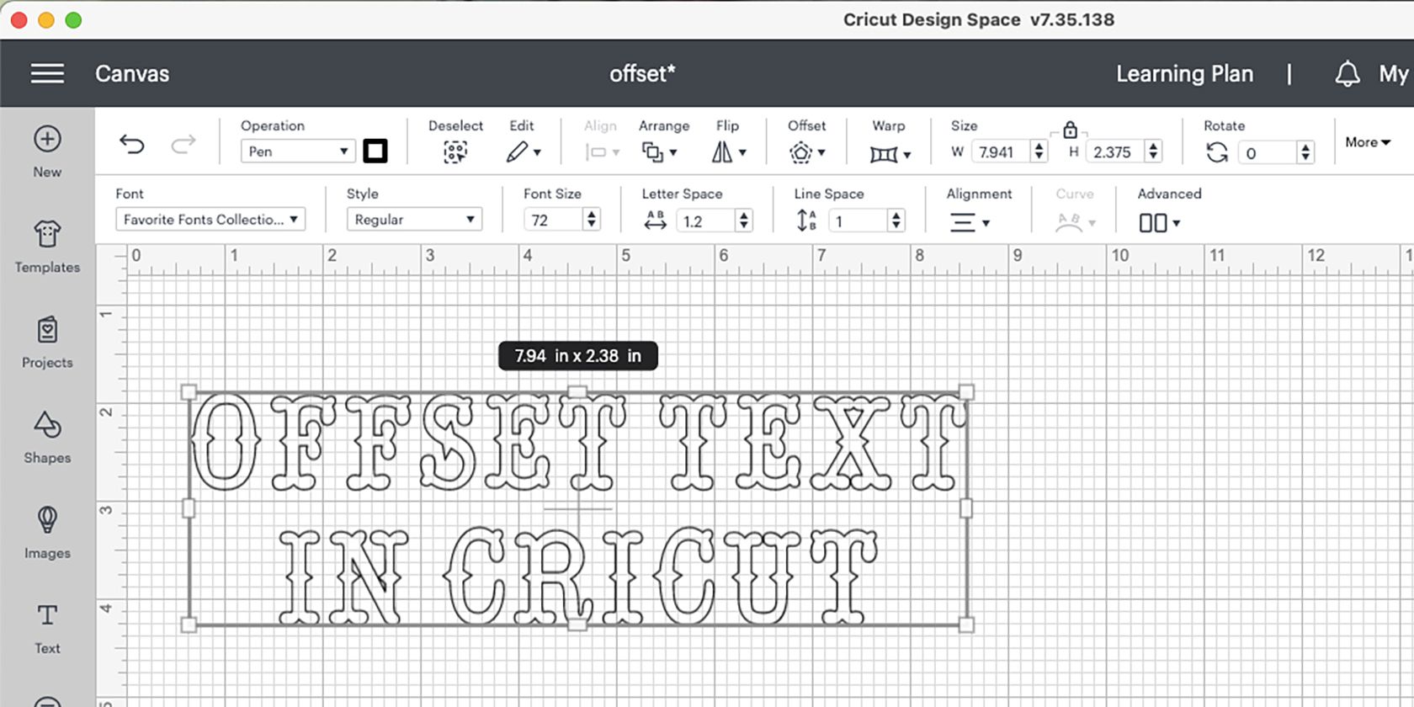Adjust the Height stepper arrows

tap(1154, 151)
